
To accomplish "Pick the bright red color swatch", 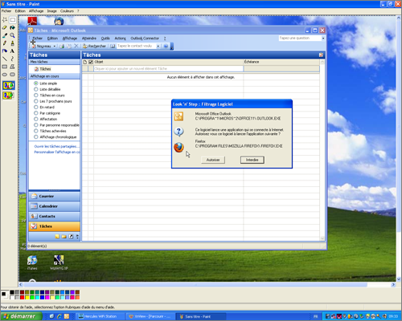I will point(23,297).
